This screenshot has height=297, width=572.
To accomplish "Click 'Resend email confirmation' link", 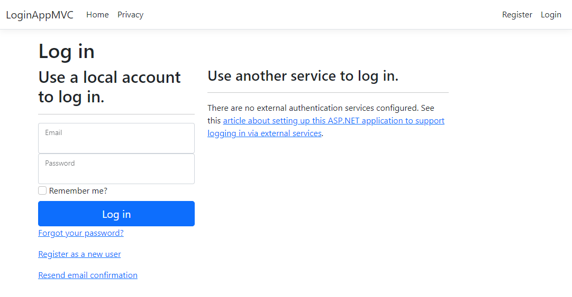I will click(88, 275).
